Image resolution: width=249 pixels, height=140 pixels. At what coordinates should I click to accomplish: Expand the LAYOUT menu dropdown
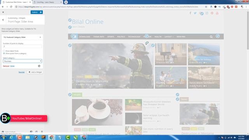click(169, 37)
